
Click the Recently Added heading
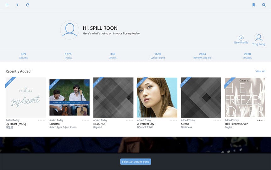click(18, 71)
